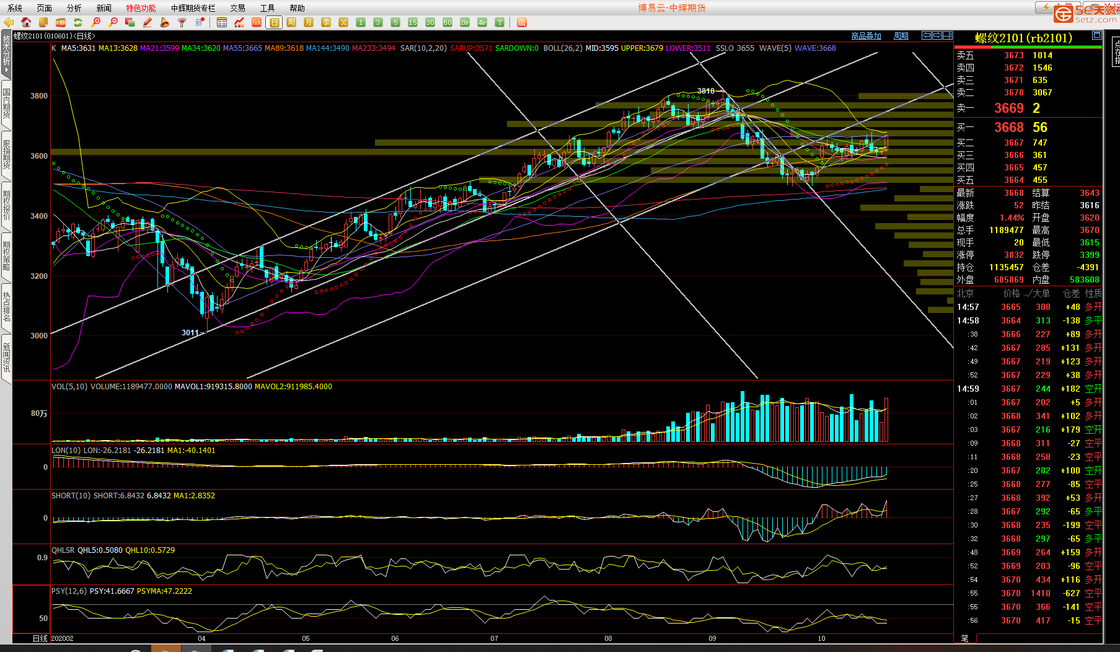Select monthly 月 period

pyautogui.click(x=309, y=22)
